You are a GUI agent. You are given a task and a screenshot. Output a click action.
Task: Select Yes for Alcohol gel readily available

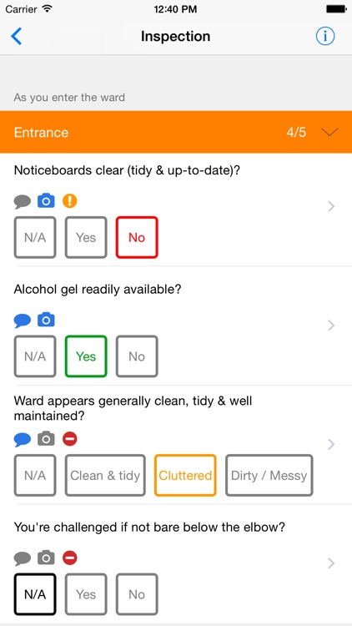point(86,356)
